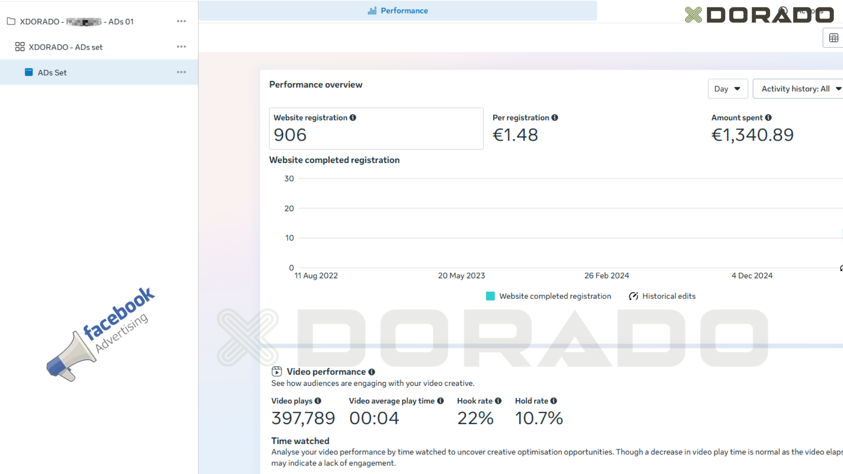Click info icon next to Video plays
The image size is (843, 474).
click(x=318, y=401)
